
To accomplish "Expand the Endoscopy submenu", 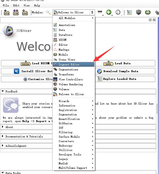I will (x=74, y=146).
